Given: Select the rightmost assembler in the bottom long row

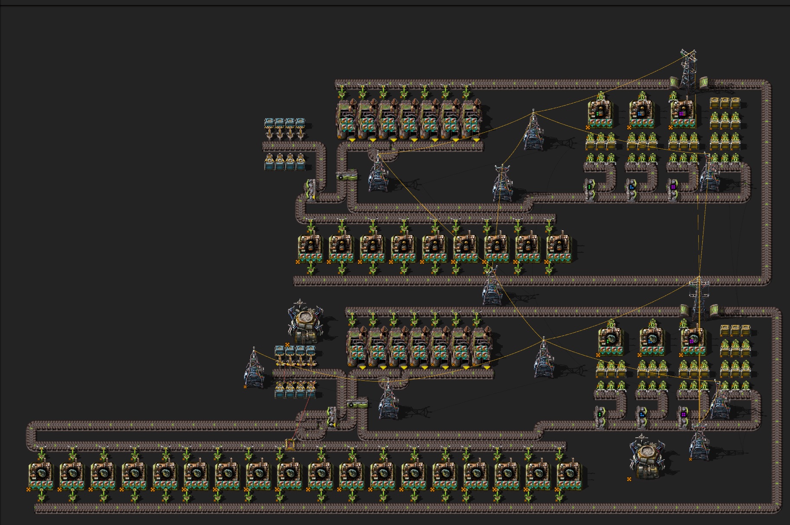Looking at the screenshot, I should coord(569,476).
